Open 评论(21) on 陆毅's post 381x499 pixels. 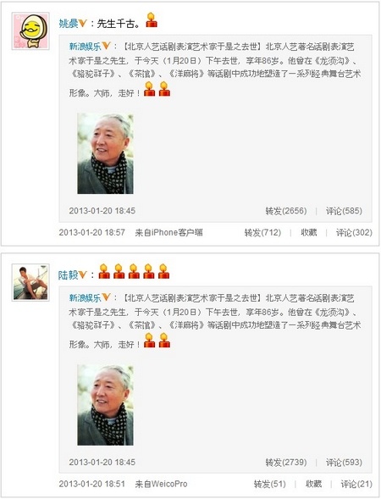click(356, 484)
